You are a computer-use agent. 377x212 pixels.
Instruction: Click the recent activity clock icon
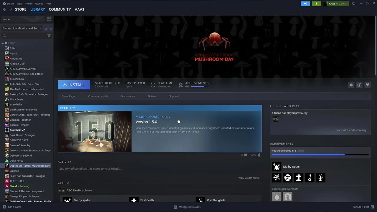[46, 28]
